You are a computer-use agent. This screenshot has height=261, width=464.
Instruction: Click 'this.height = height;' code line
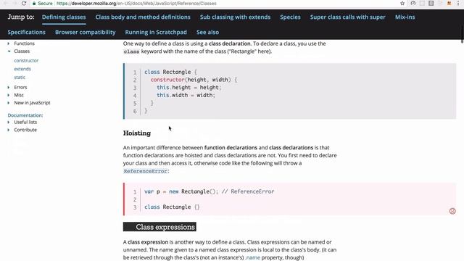click(188, 87)
